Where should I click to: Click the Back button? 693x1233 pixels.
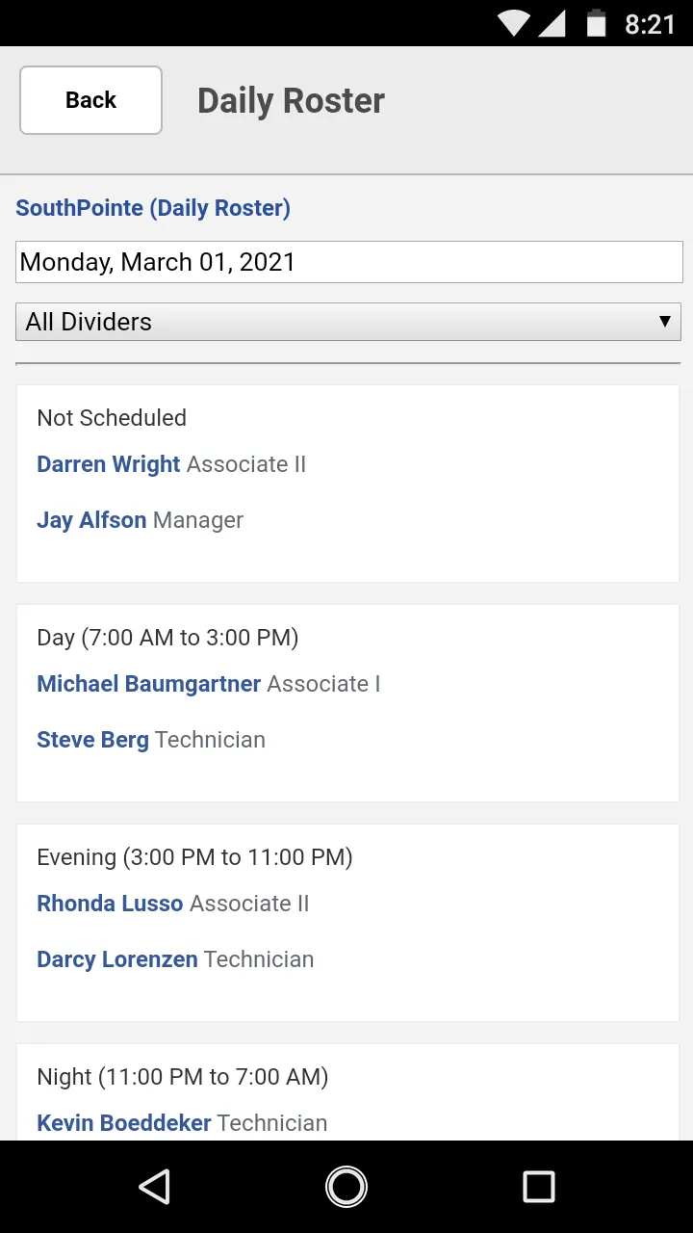point(90,100)
